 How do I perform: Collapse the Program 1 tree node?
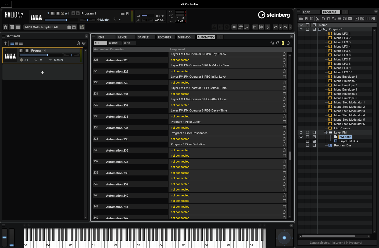pyautogui.click(x=320, y=29)
